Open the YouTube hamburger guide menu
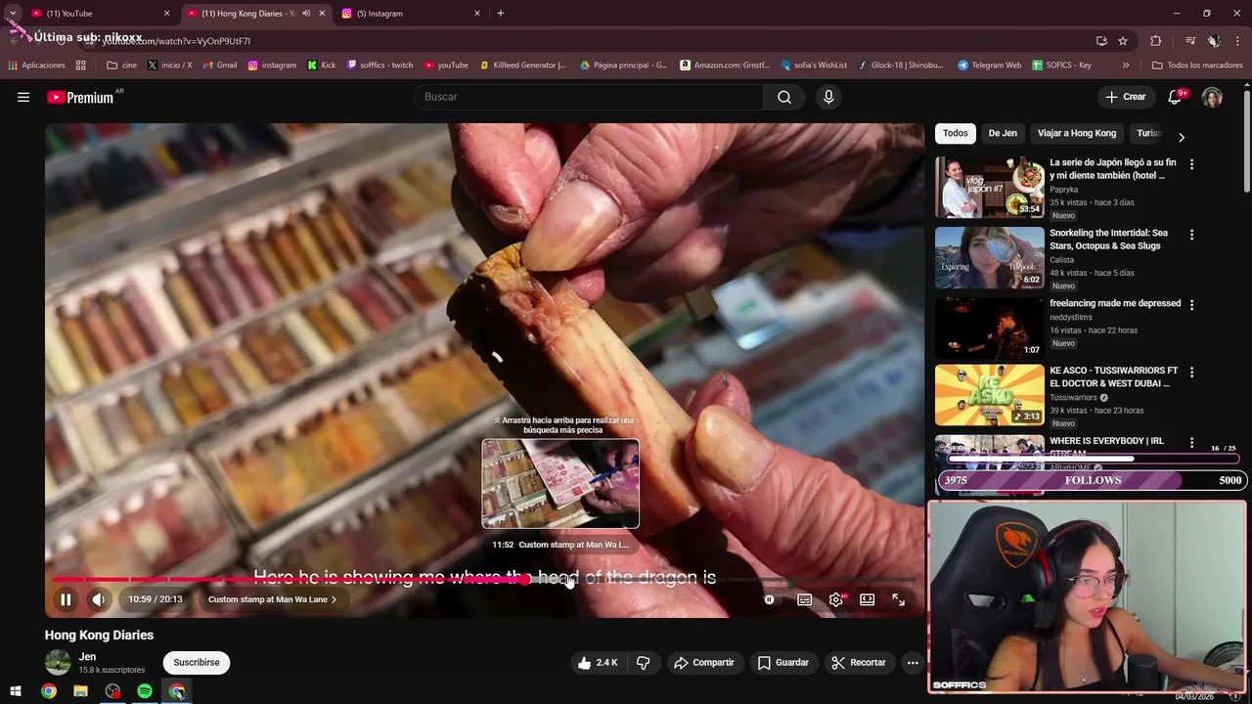1252x704 pixels. pyautogui.click(x=23, y=97)
